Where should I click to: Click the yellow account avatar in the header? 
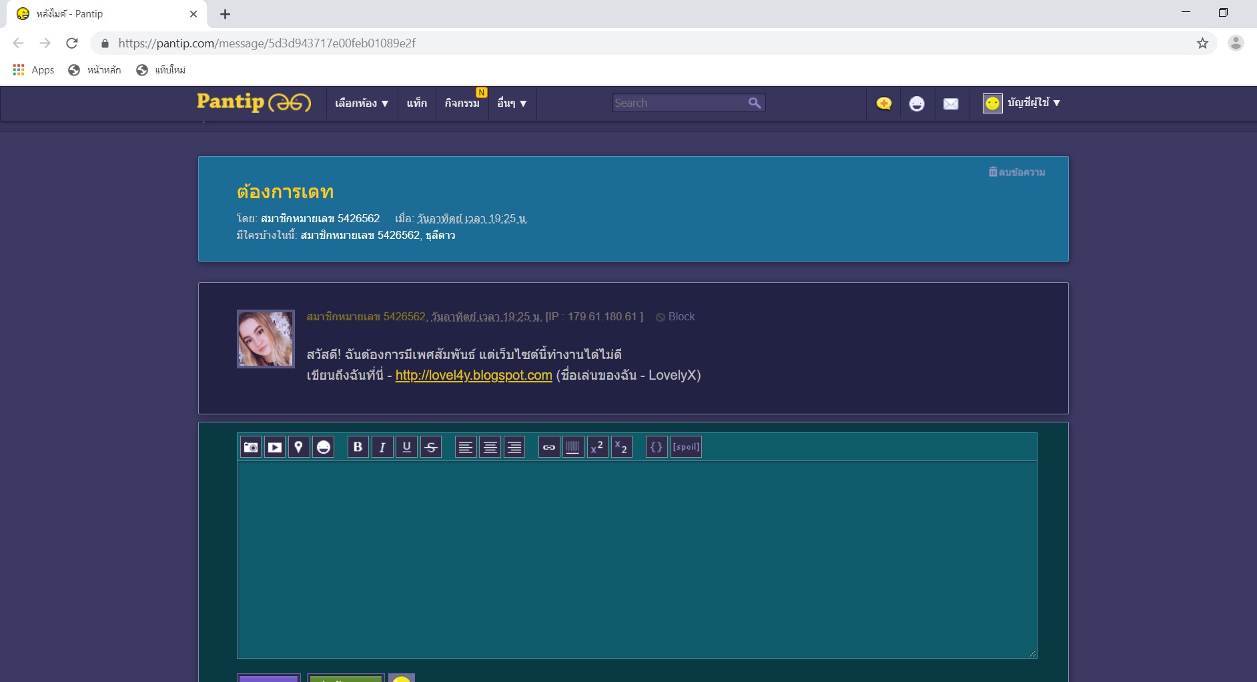pyautogui.click(x=993, y=103)
